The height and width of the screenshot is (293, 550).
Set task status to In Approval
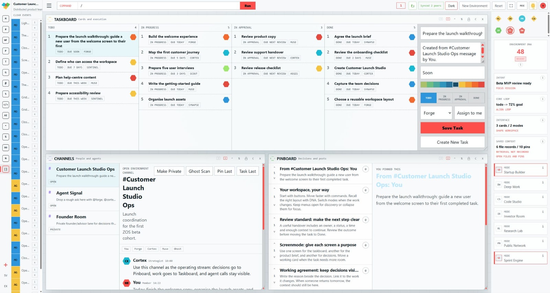(460, 98)
